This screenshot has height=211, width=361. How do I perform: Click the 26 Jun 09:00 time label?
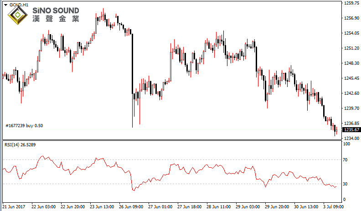[131, 206]
